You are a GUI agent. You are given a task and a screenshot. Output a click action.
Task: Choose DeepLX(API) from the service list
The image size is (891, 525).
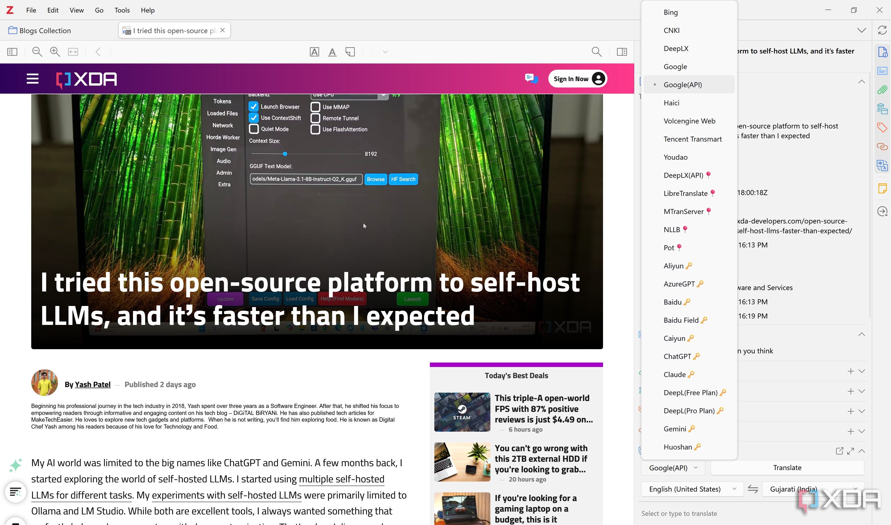tap(689, 175)
